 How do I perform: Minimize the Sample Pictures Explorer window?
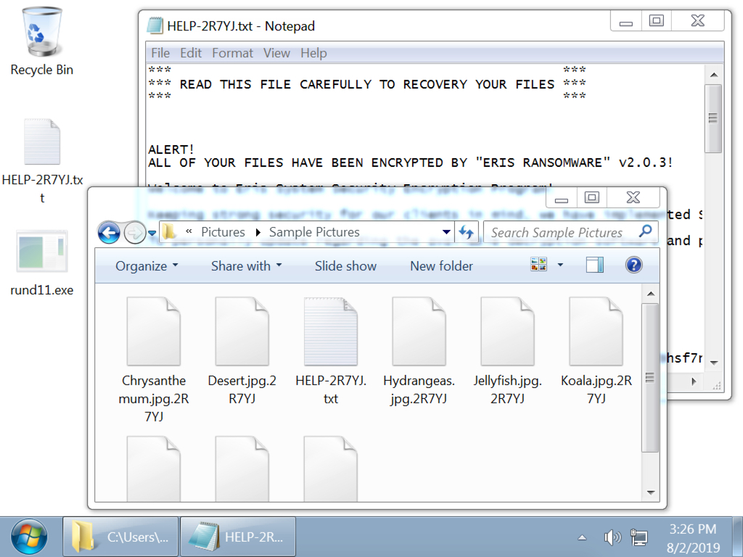point(562,198)
